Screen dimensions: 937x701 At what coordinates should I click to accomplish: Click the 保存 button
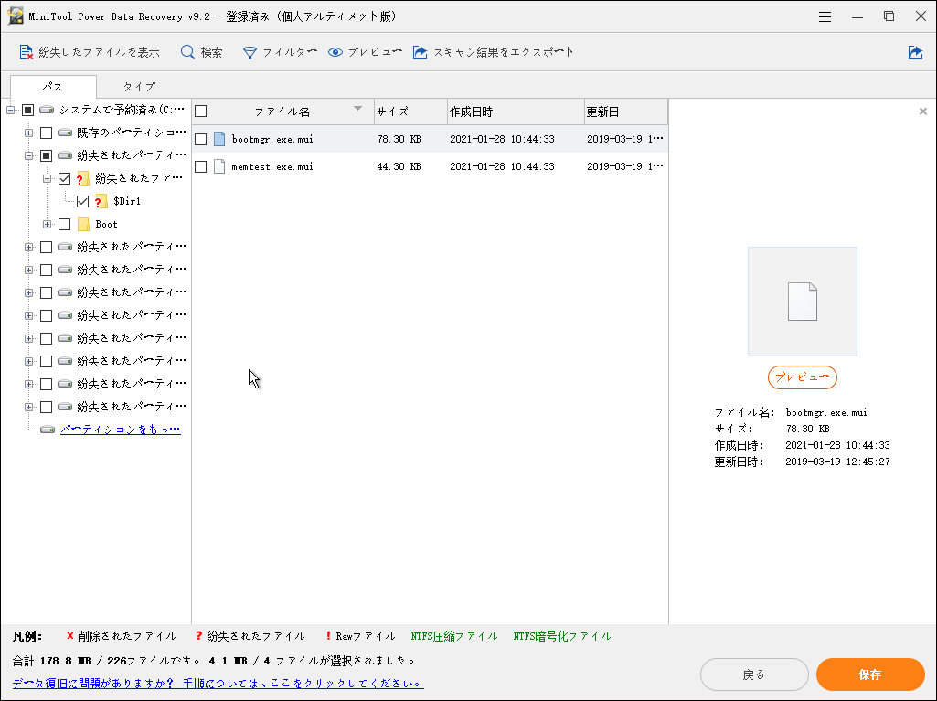[869, 674]
